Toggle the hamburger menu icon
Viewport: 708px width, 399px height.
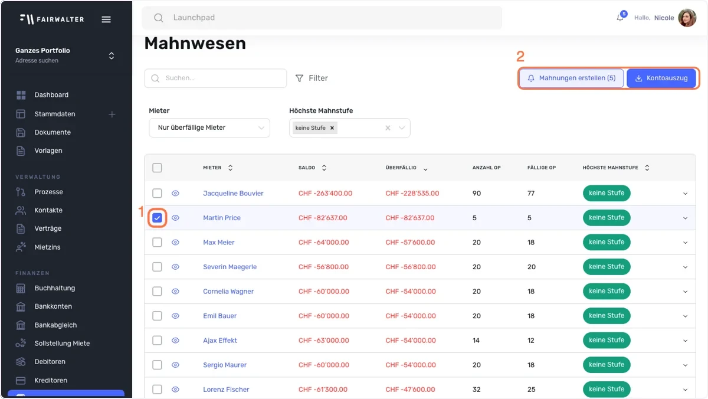click(x=106, y=19)
